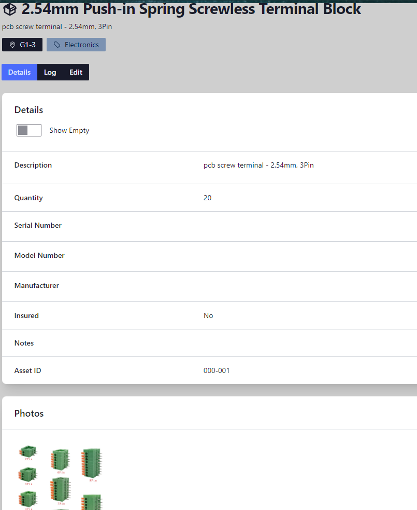417x510 pixels.
Task: Click the Details section heading
Action: pos(28,110)
